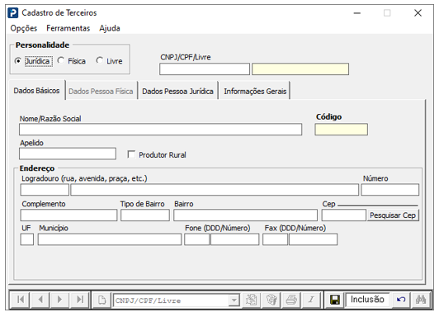Enable the Produtor Rural checkbox
The width and height of the screenshot is (439, 317).
pyautogui.click(x=131, y=154)
